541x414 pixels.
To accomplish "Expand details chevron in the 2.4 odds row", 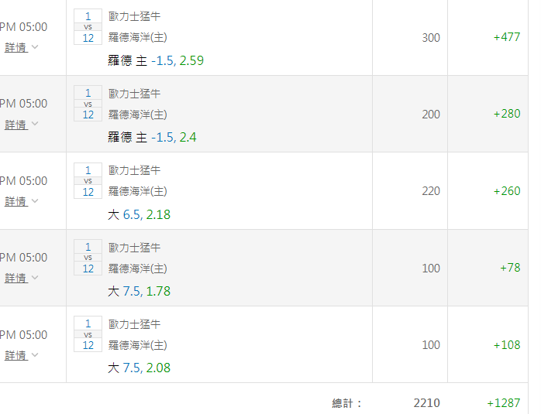I will [x=35, y=124].
